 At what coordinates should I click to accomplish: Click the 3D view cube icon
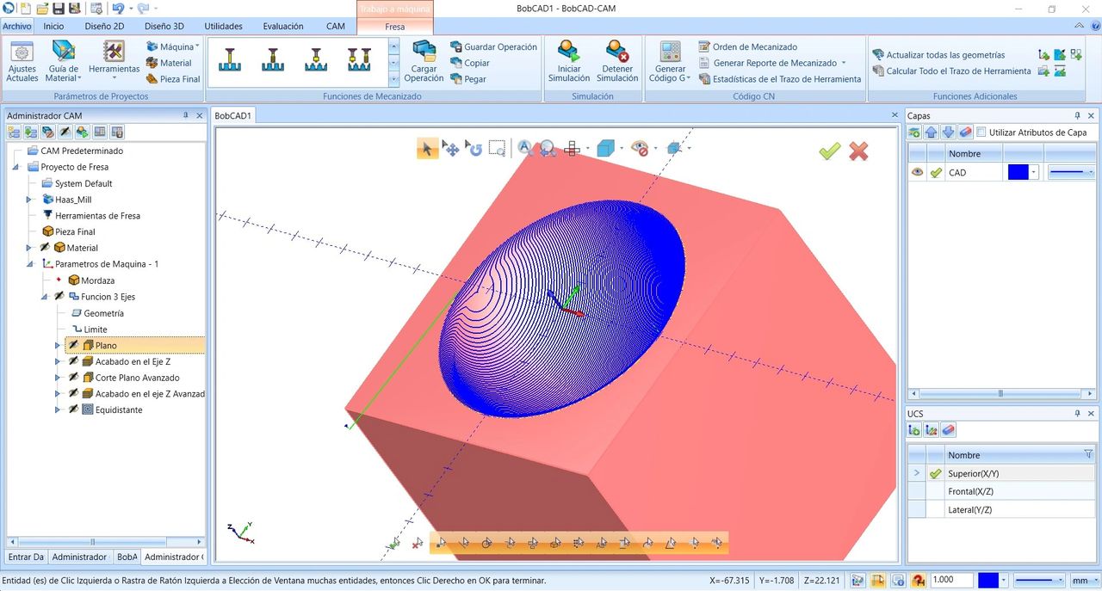click(x=605, y=149)
